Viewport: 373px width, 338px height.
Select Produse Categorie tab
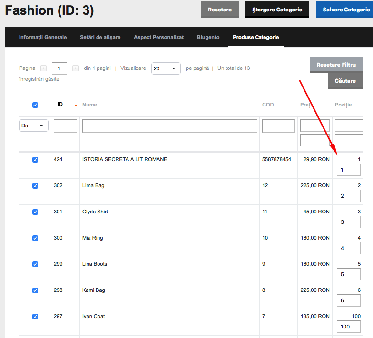tap(256, 37)
